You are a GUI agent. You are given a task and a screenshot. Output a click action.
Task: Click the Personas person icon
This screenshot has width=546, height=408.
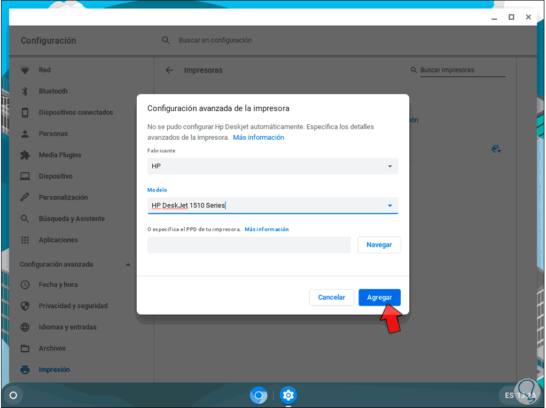click(x=25, y=134)
